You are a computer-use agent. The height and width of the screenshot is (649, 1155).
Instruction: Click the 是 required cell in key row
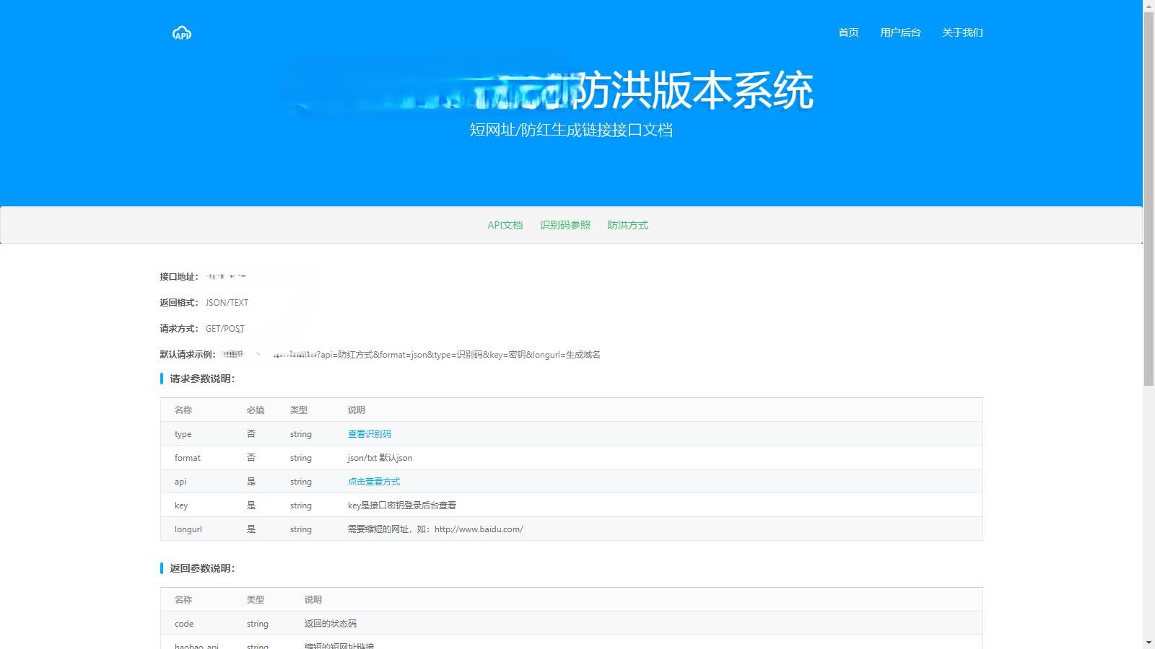[x=251, y=505]
